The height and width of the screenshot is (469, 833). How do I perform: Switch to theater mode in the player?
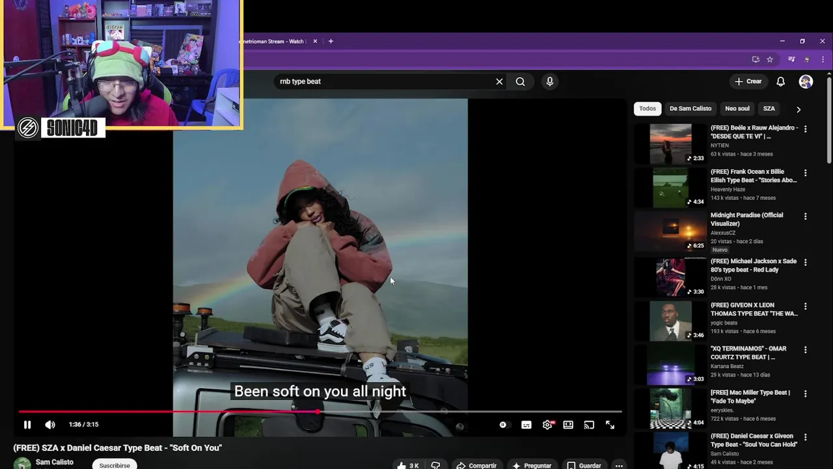pyautogui.click(x=568, y=425)
